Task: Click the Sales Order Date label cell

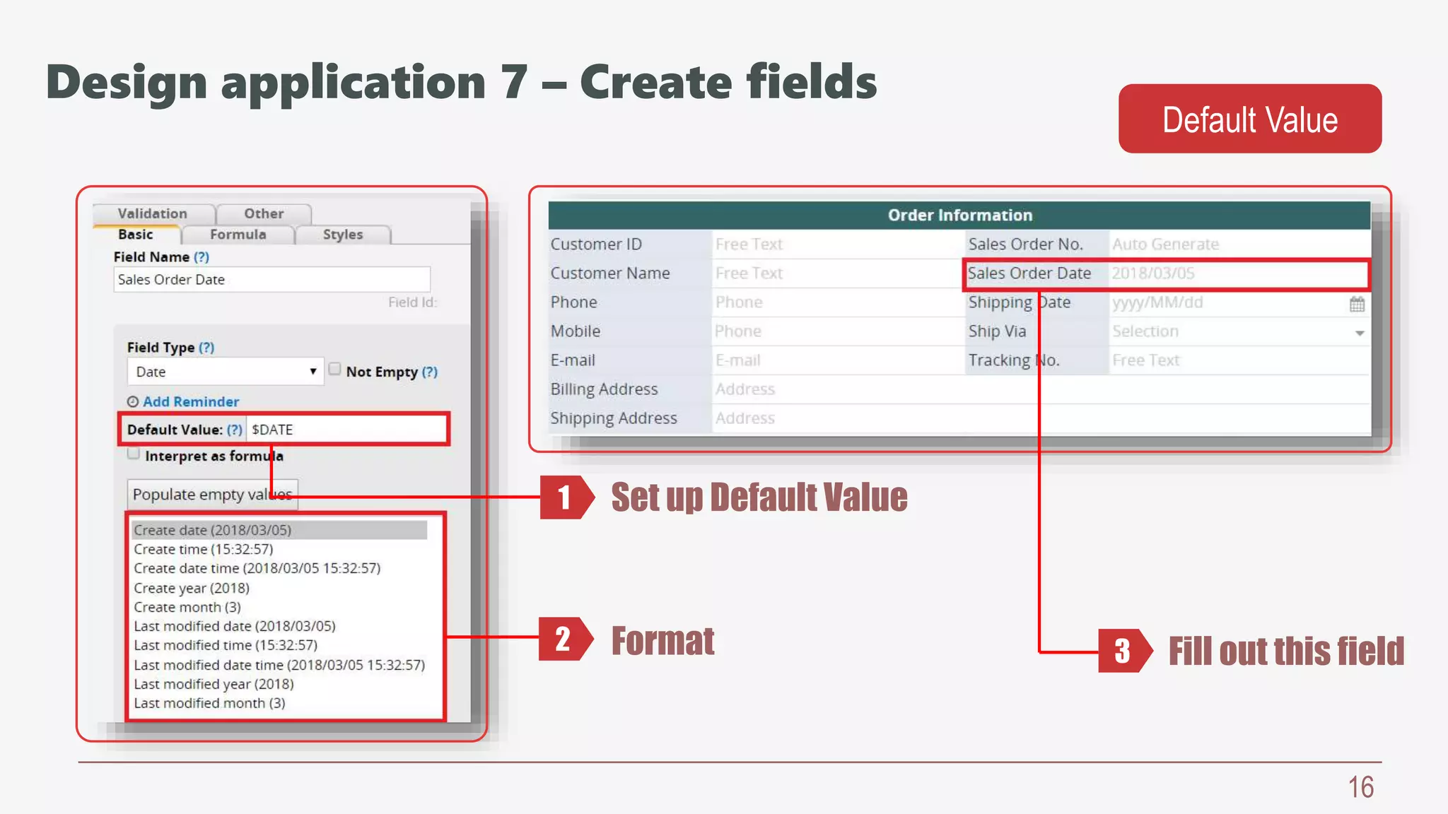Action: click(1037, 273)
